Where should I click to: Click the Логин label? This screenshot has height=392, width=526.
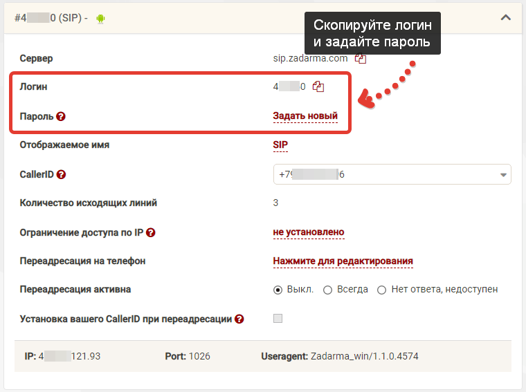click(33, 87)
